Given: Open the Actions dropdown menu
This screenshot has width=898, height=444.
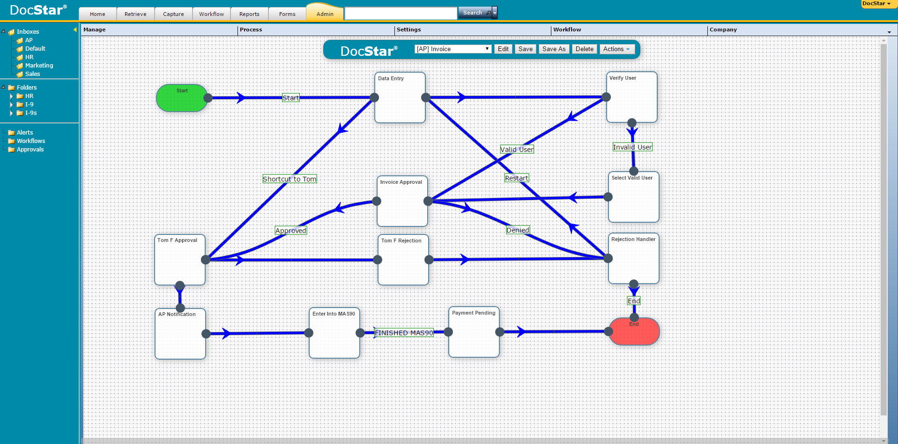Looking at the screenshot, I should tap(616, 49).
